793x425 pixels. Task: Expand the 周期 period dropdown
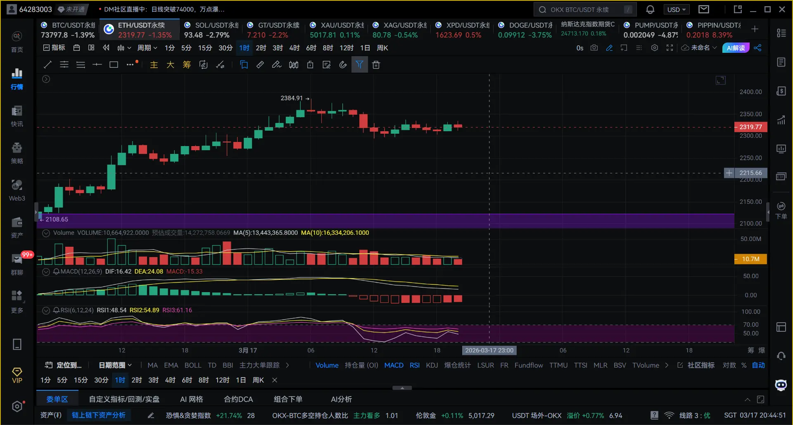tap(147, 48)
